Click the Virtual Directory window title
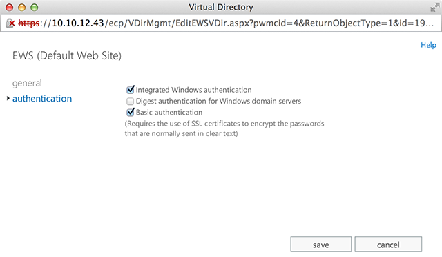This screenshot has height=257, width=442. click(221, 7)
